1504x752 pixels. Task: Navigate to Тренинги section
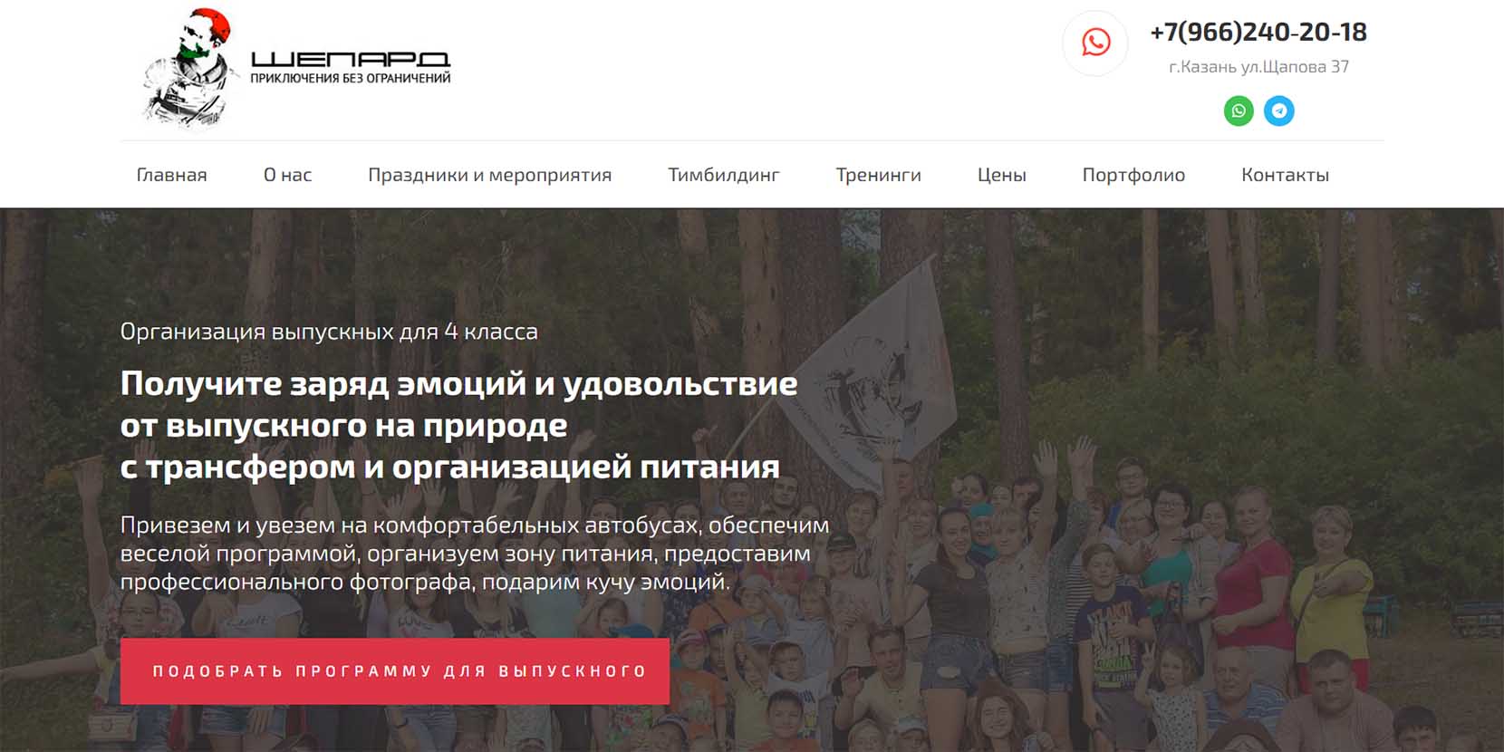878,175
